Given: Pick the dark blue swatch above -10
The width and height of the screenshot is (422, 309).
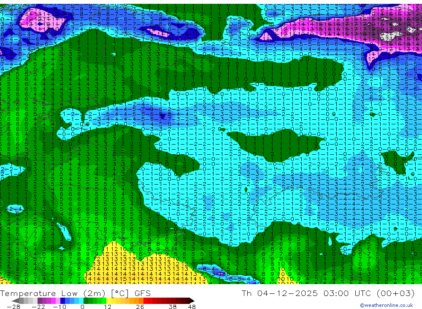Looking at the screenshot, I should (62, 301).
